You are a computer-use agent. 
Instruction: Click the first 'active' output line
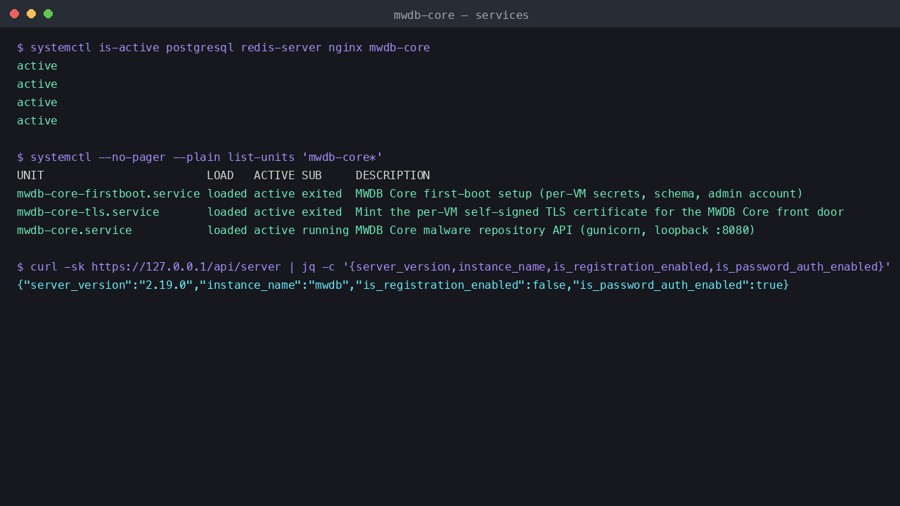[x=37, y=66]
